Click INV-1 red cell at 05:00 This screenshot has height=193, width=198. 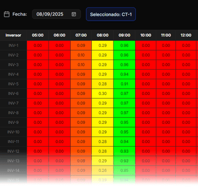pyautogui.click(x=37, y=45)
